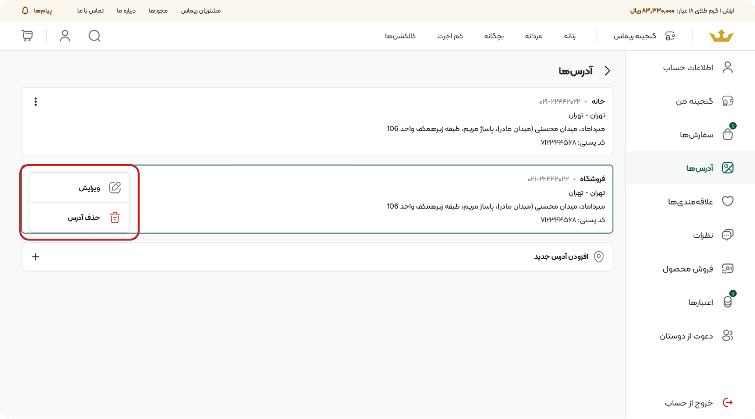Viewport: 755px width, 419px height.
Task: Click the back chevron beside آدرس‌ها title
Action: (607, 71)
